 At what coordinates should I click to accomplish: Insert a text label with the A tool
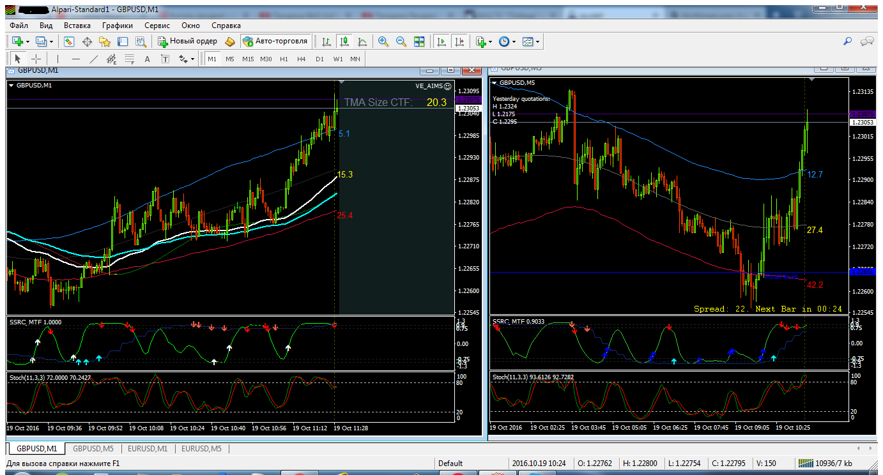click(x=147, y=59)
